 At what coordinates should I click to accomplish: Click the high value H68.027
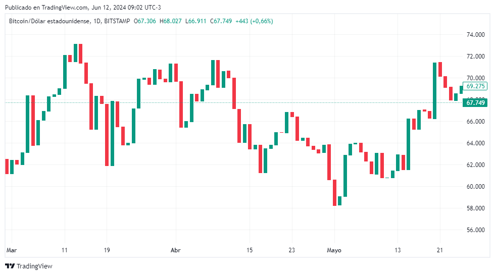click(170, 21)
